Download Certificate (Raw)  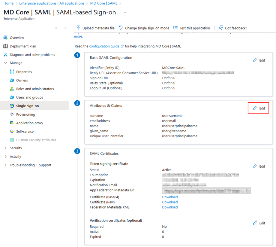click(170, 202)
